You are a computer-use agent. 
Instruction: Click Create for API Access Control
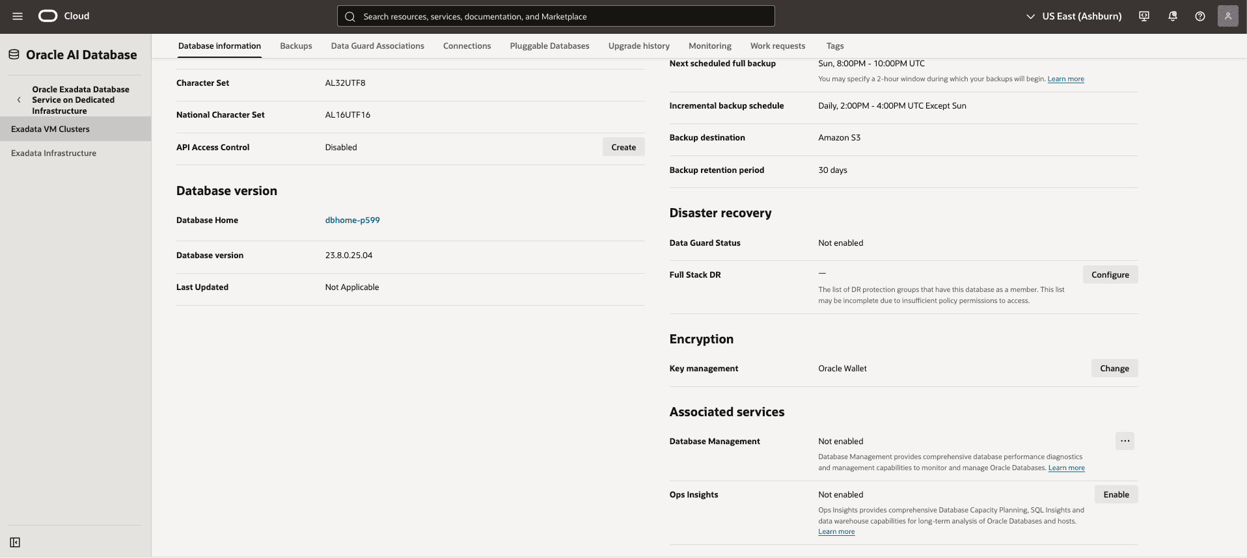pyautogui.click(x=623, y=147)
